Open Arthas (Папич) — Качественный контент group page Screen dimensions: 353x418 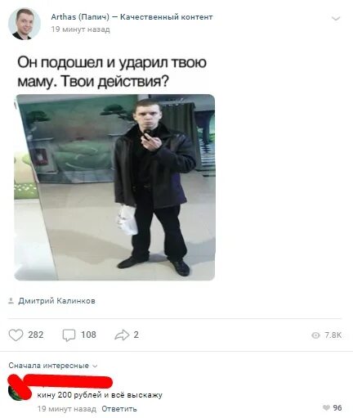(132, 17)
